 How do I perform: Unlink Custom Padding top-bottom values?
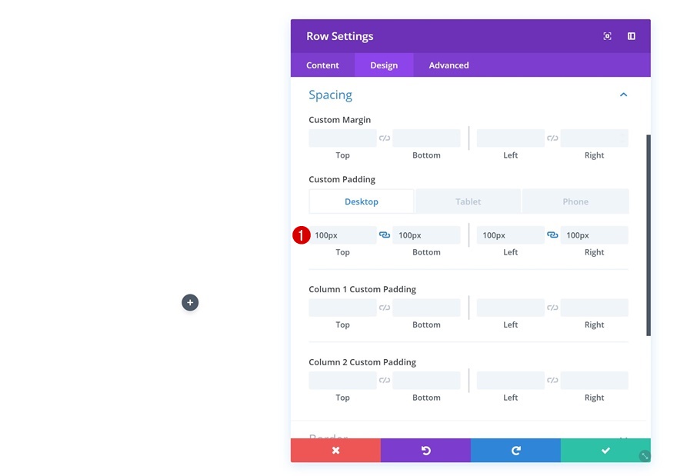click(x=385, y=235)
